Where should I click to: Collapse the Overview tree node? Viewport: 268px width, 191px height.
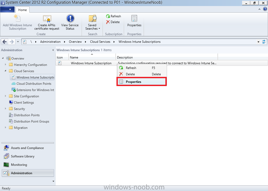pos(3,58)
